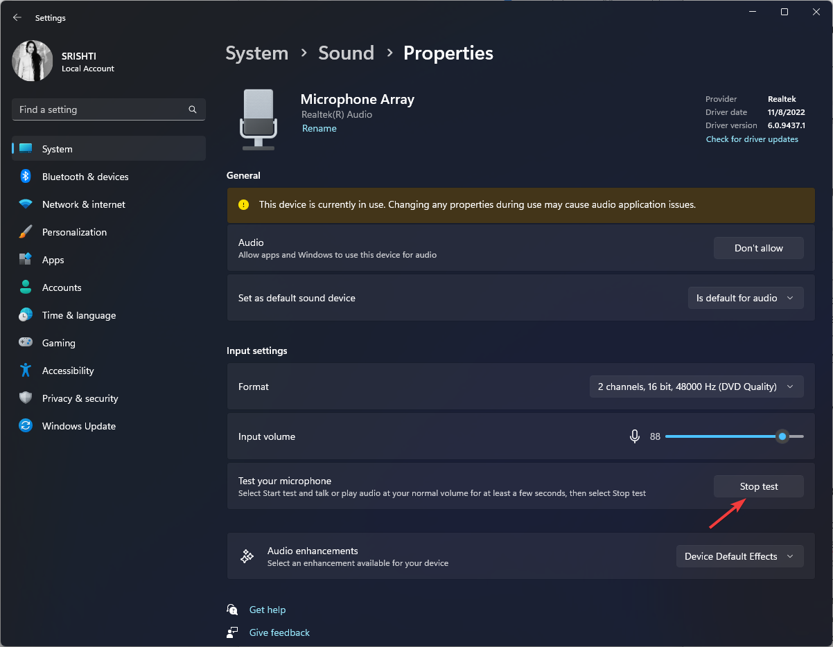Click the Windows Update sync icon

coord(26,426)
